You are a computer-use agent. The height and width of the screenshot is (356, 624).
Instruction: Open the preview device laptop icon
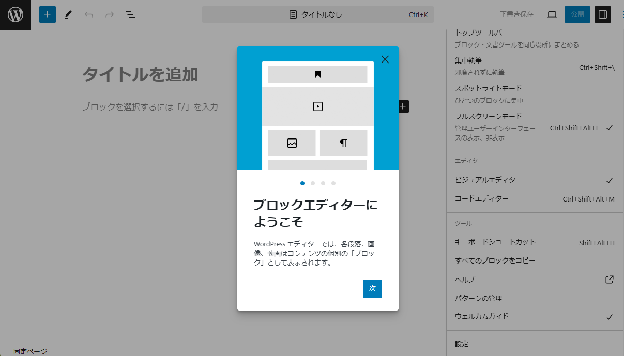coord(552,14)
